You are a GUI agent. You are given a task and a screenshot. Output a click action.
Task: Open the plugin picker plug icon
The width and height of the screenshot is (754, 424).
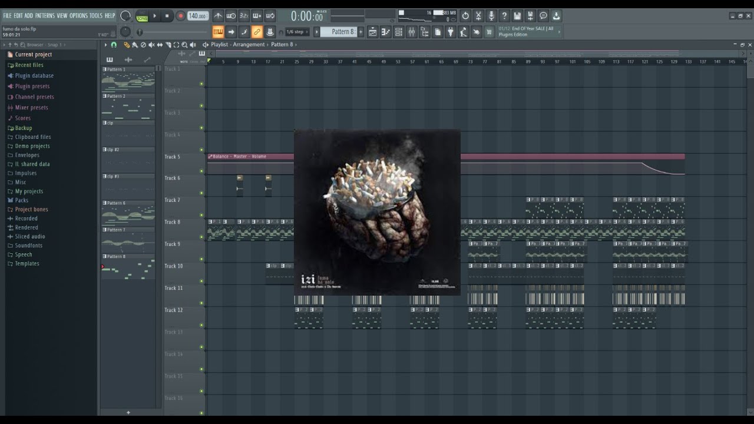pyautogui.click(x=451, y=32)
